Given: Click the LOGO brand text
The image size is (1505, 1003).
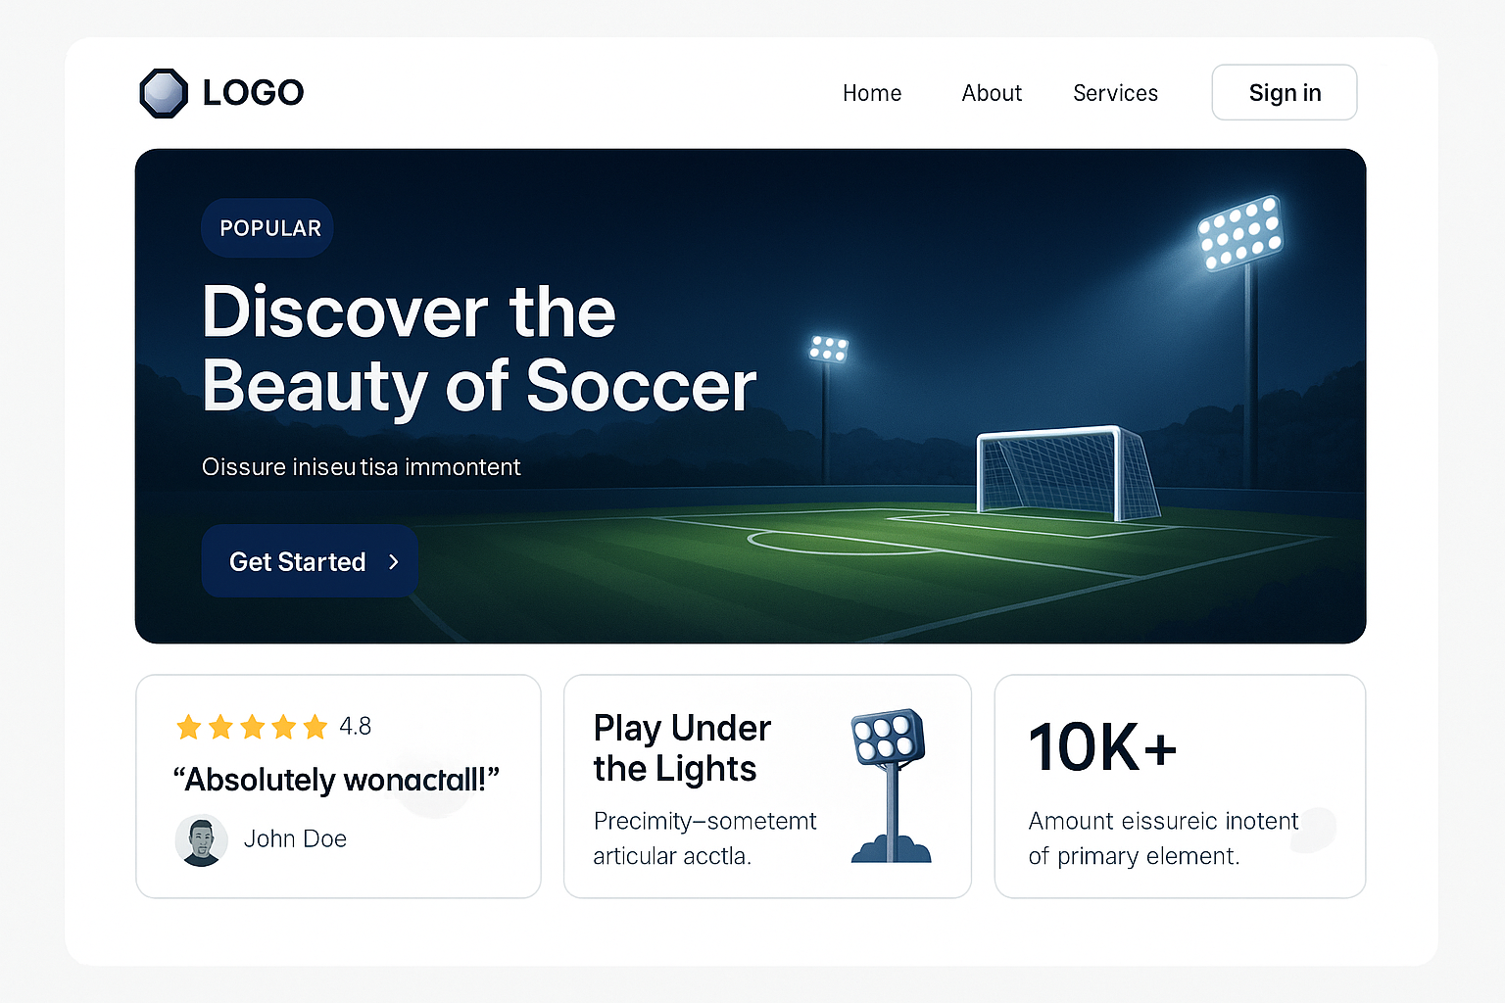Looking at the screenshot, I should coord(253,93).
